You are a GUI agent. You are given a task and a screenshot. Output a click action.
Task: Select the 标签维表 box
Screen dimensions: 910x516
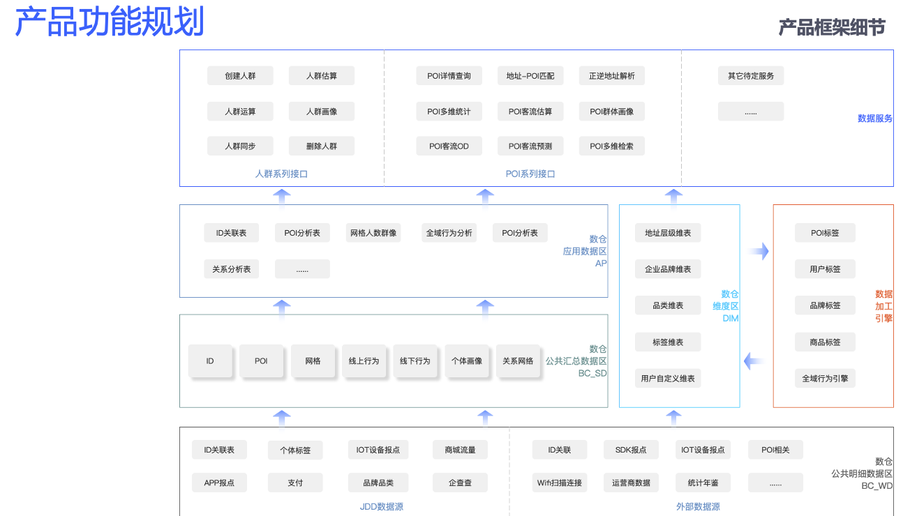click(x=668, y=342)
